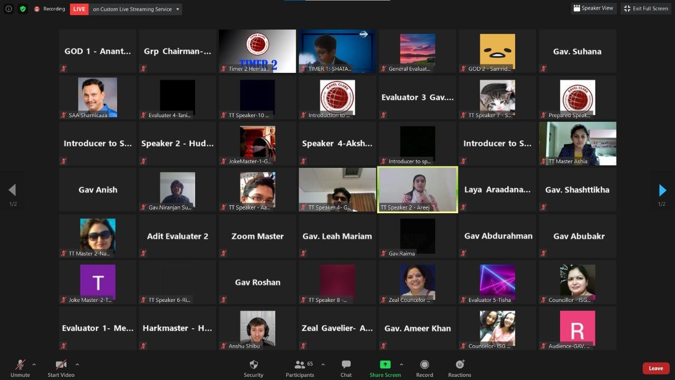Select the Joke Master-2 purple T tile
The image size is (675, 380).
click(x=98, y=282)
